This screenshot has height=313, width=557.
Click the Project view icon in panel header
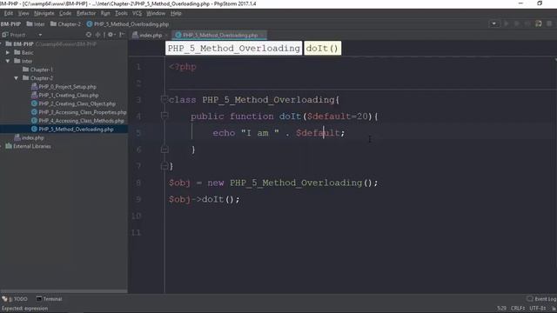(x=5, y=35)
